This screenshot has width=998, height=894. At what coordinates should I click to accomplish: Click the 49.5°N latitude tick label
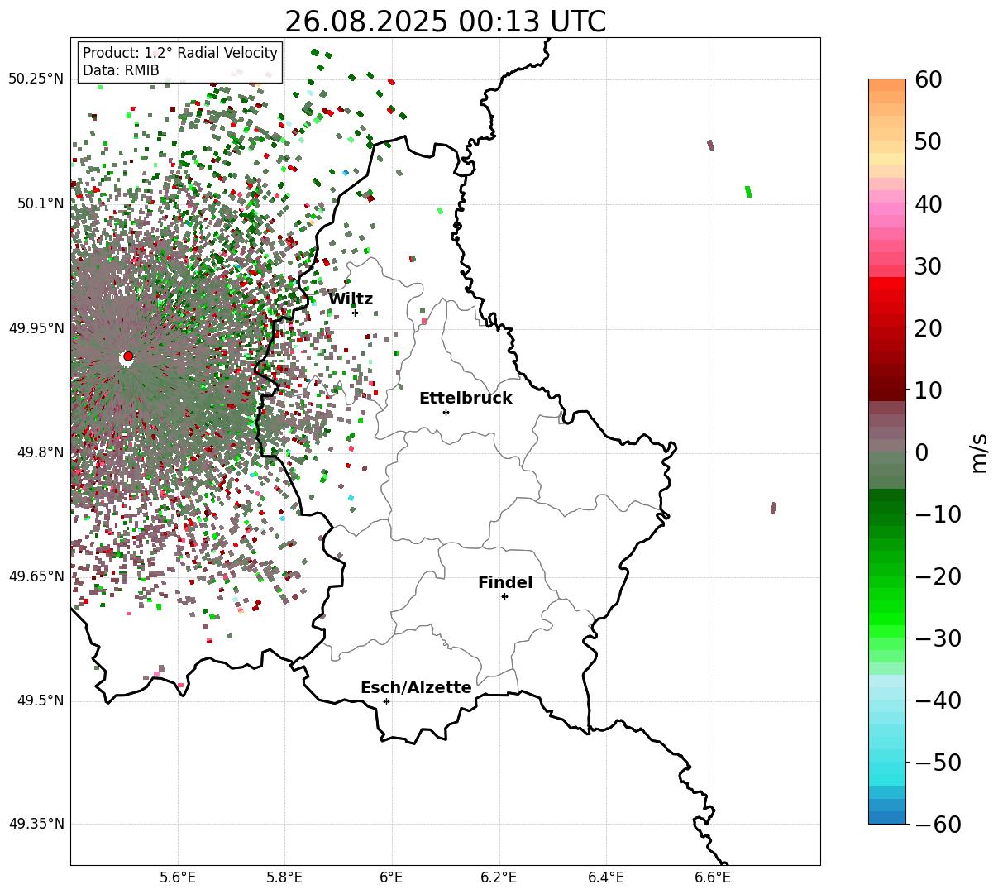(x=41, y=701)
